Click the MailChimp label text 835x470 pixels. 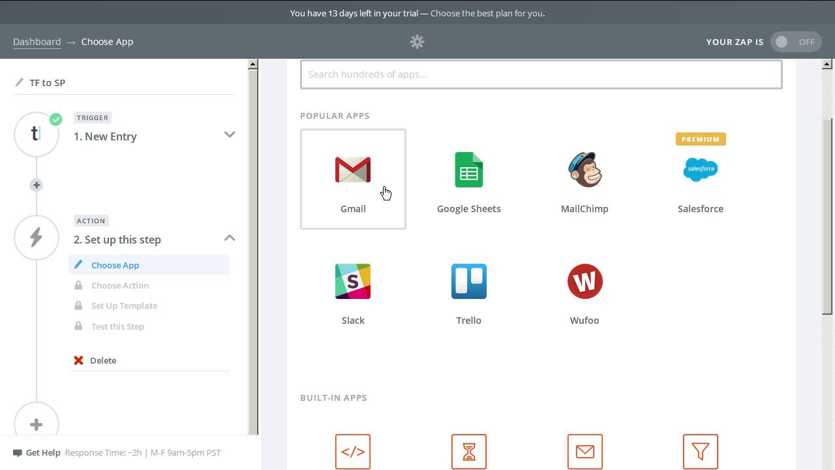click(584, 209)
